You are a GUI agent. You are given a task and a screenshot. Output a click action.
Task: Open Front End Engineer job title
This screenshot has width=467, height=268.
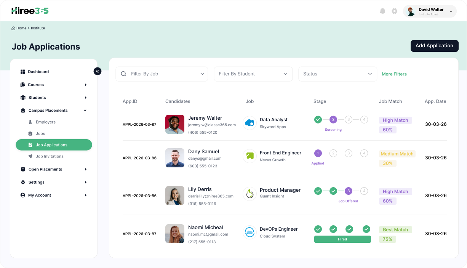click(280, 153)
